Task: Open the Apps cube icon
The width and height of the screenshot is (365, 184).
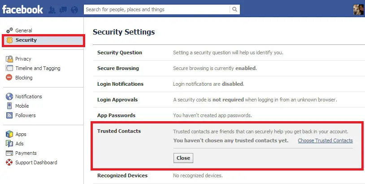Action: point(9,134)
